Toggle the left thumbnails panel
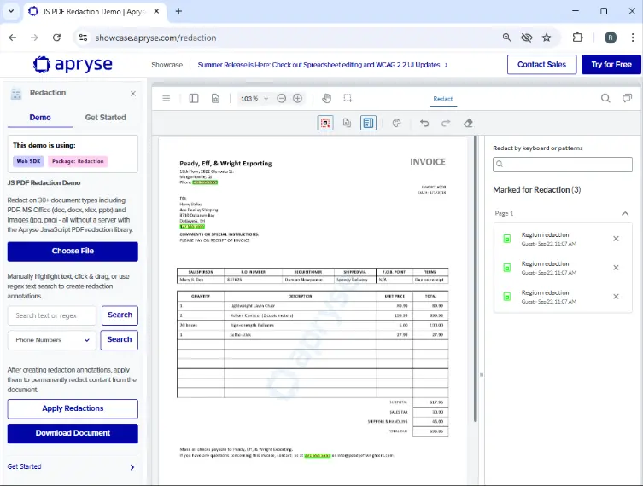 194,99
